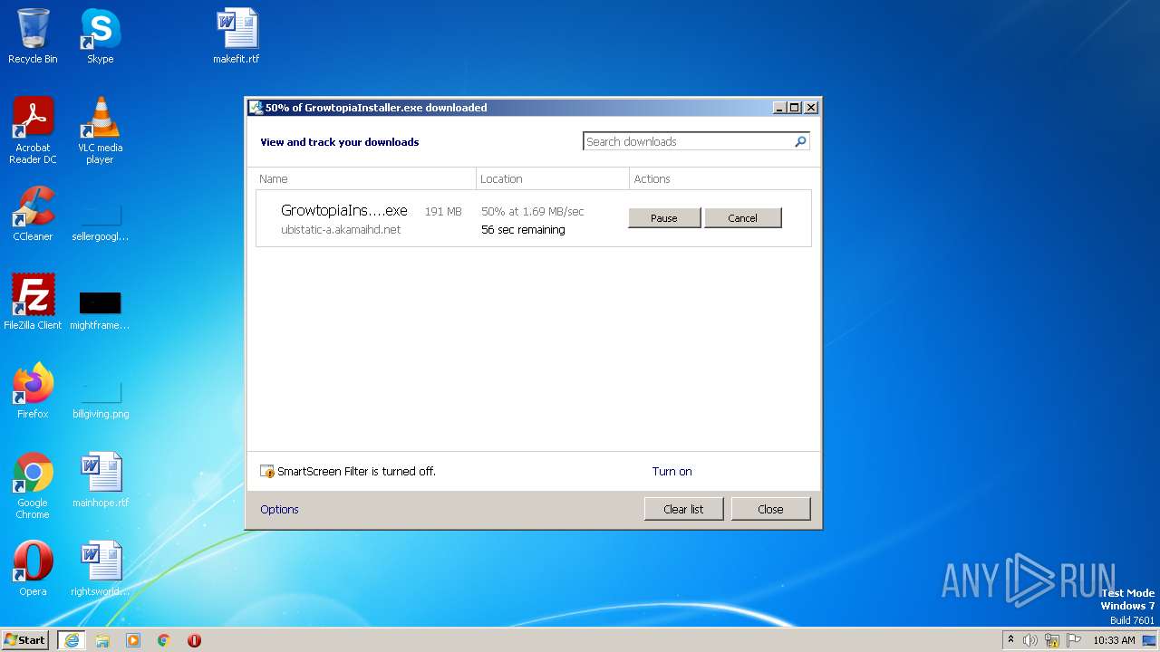Screen dimensions: 1160x652
Task: Click the Actions column header
Action: pos(720,178)
